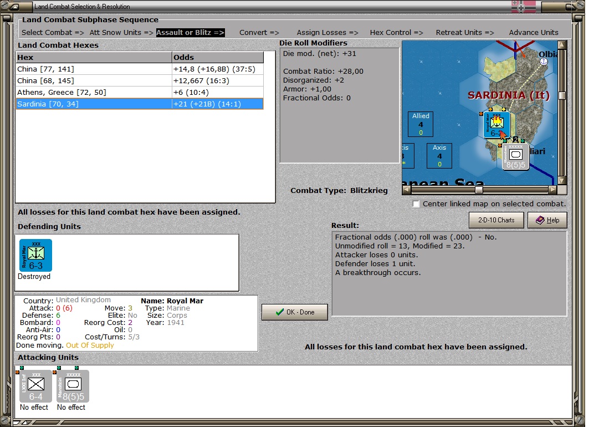
Task: Select the LXXI Inf 6-4 attacking unit
Action: click(x=36, y=386)
